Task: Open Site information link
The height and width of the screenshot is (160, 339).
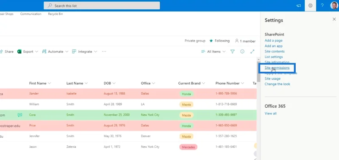Action: [x=277, y=62]
